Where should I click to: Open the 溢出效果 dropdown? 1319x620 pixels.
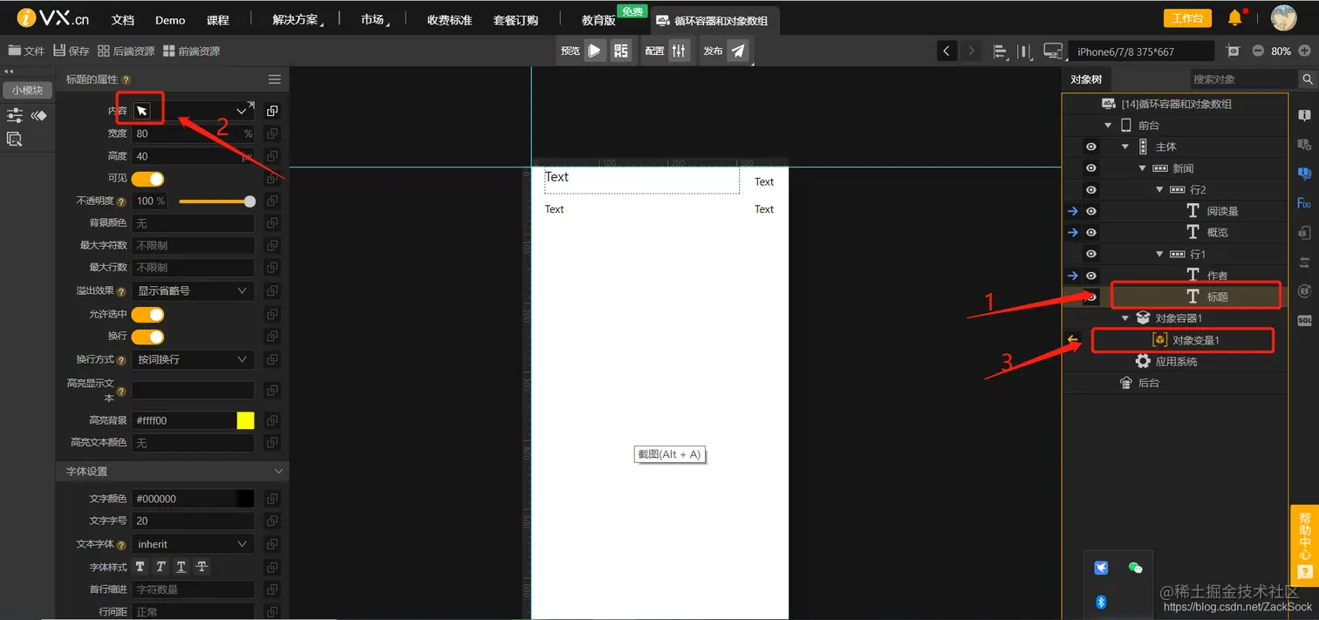coord(193,290)
